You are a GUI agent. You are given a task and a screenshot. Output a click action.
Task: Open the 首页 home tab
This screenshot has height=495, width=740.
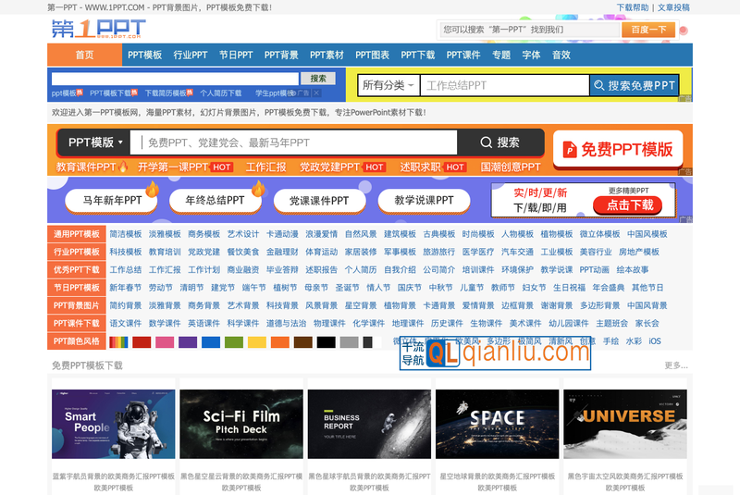pos(84,56)
